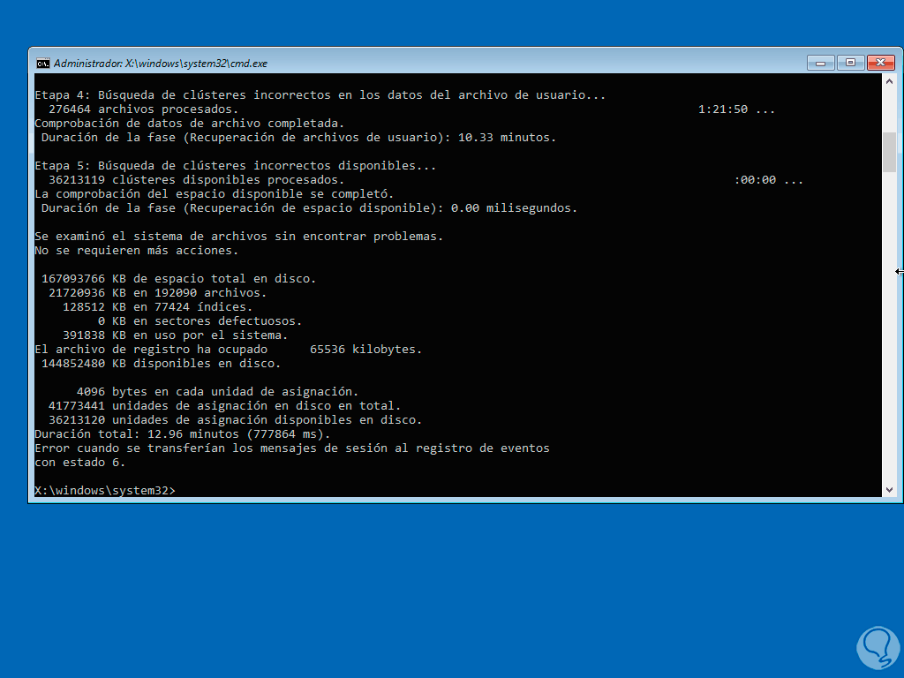
Task: Click 'No se requieren más acciones.'
Action: point(136,251)
